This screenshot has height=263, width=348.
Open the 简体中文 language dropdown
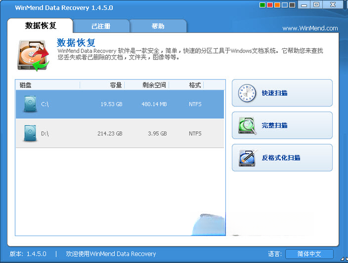pos(309,254)
